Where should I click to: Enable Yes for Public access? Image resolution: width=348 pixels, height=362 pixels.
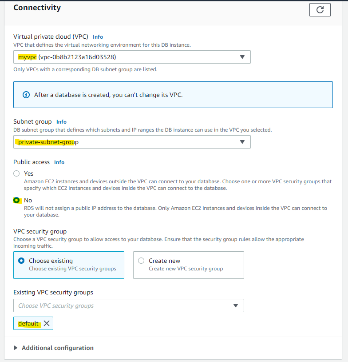[x=16, y=173]
